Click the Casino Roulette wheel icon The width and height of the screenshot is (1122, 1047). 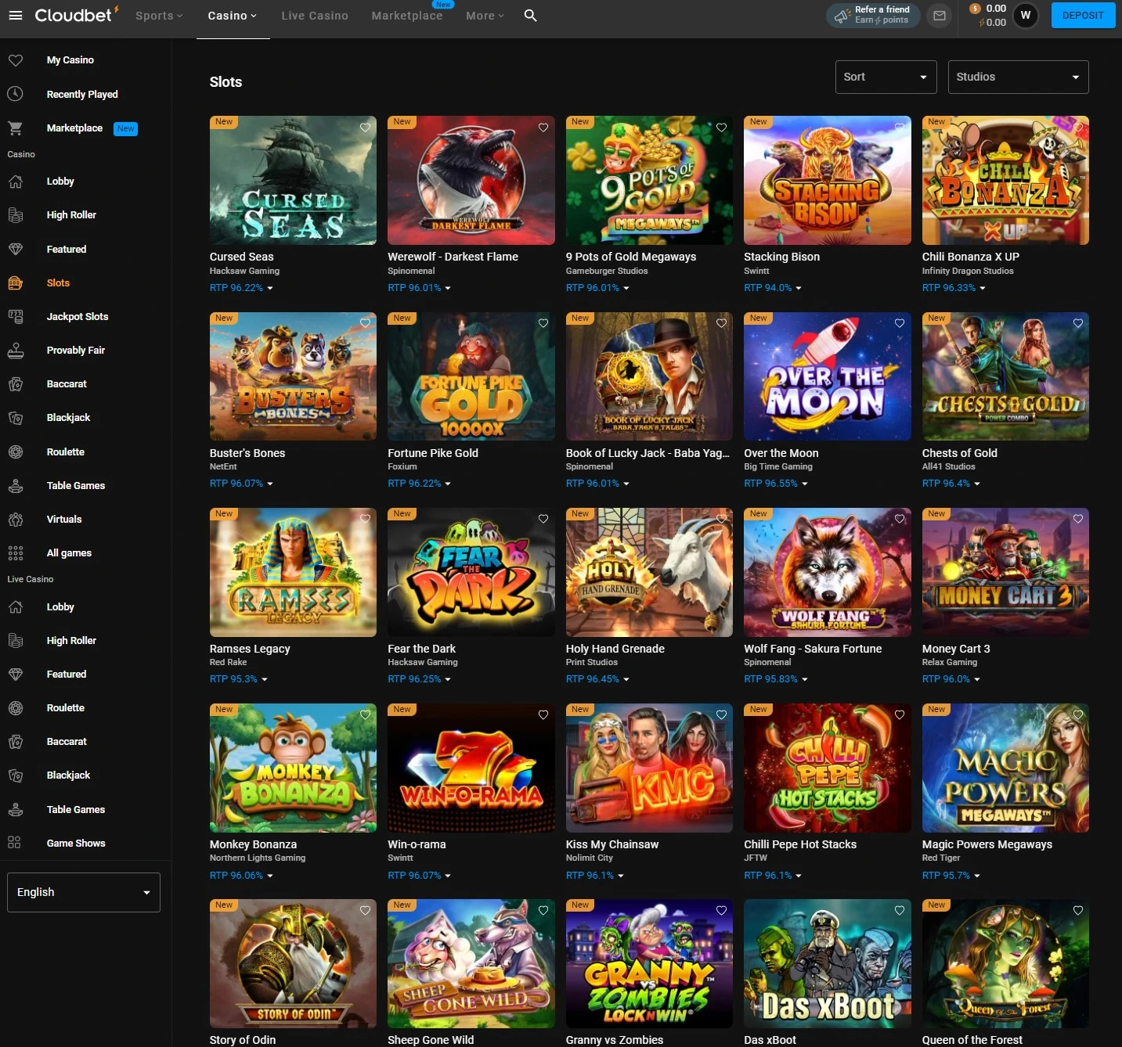16,452
